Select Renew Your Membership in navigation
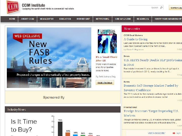 tap(168, 19)
